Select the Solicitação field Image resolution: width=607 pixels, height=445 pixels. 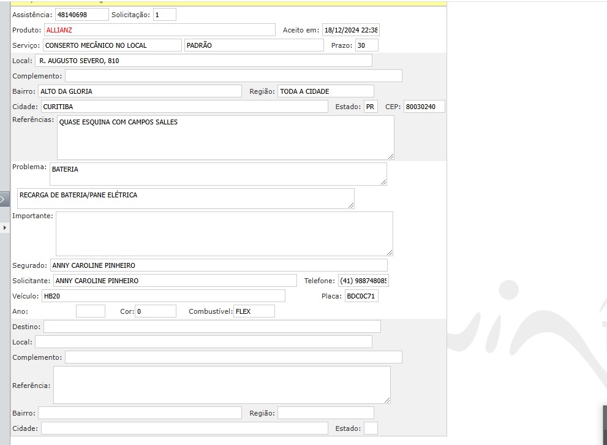164,15
